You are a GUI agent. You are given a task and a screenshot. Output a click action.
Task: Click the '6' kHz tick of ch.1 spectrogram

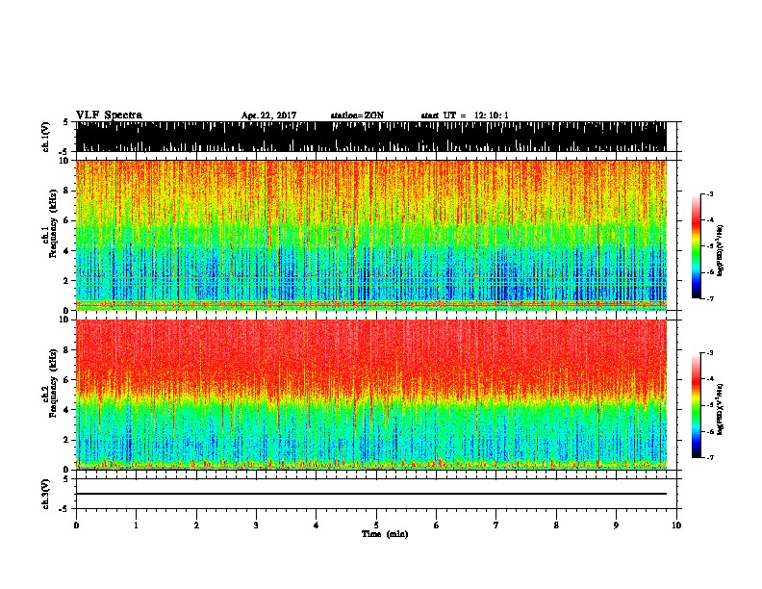[66, 220]
